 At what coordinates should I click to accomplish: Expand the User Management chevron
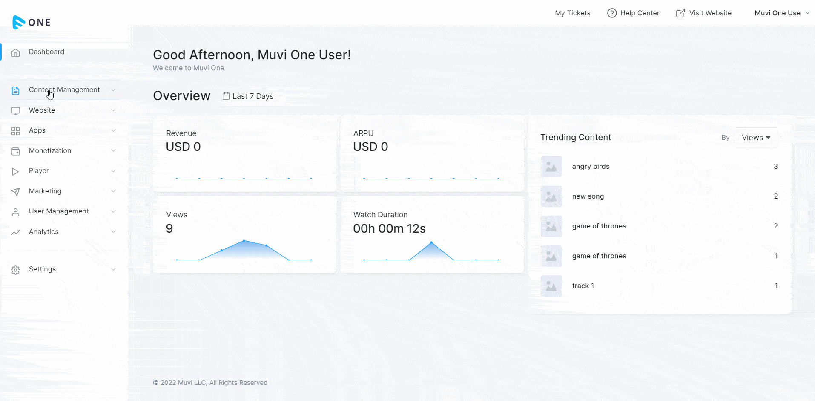(113, 211)
